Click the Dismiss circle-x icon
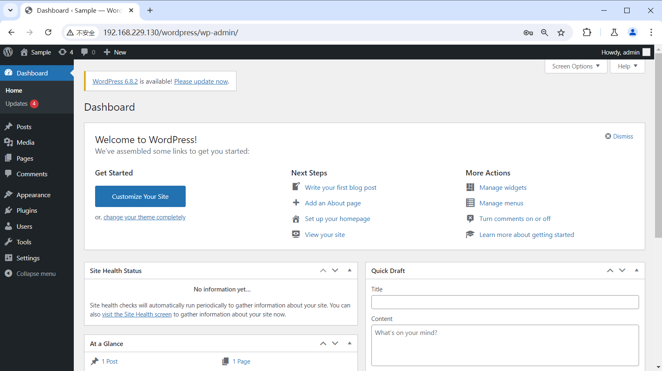 click(x=608, y=136)
